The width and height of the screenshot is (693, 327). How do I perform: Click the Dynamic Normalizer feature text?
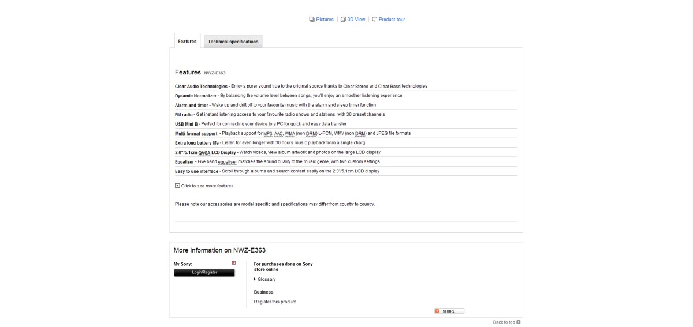pyautogui.click(x=196, y=95)
